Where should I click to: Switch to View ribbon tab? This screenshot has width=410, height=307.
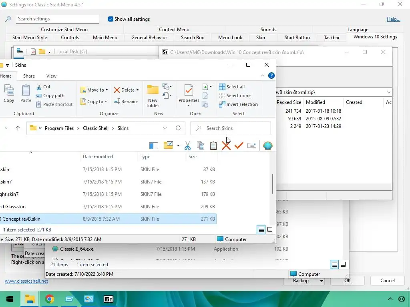click(x=51, y=76)
